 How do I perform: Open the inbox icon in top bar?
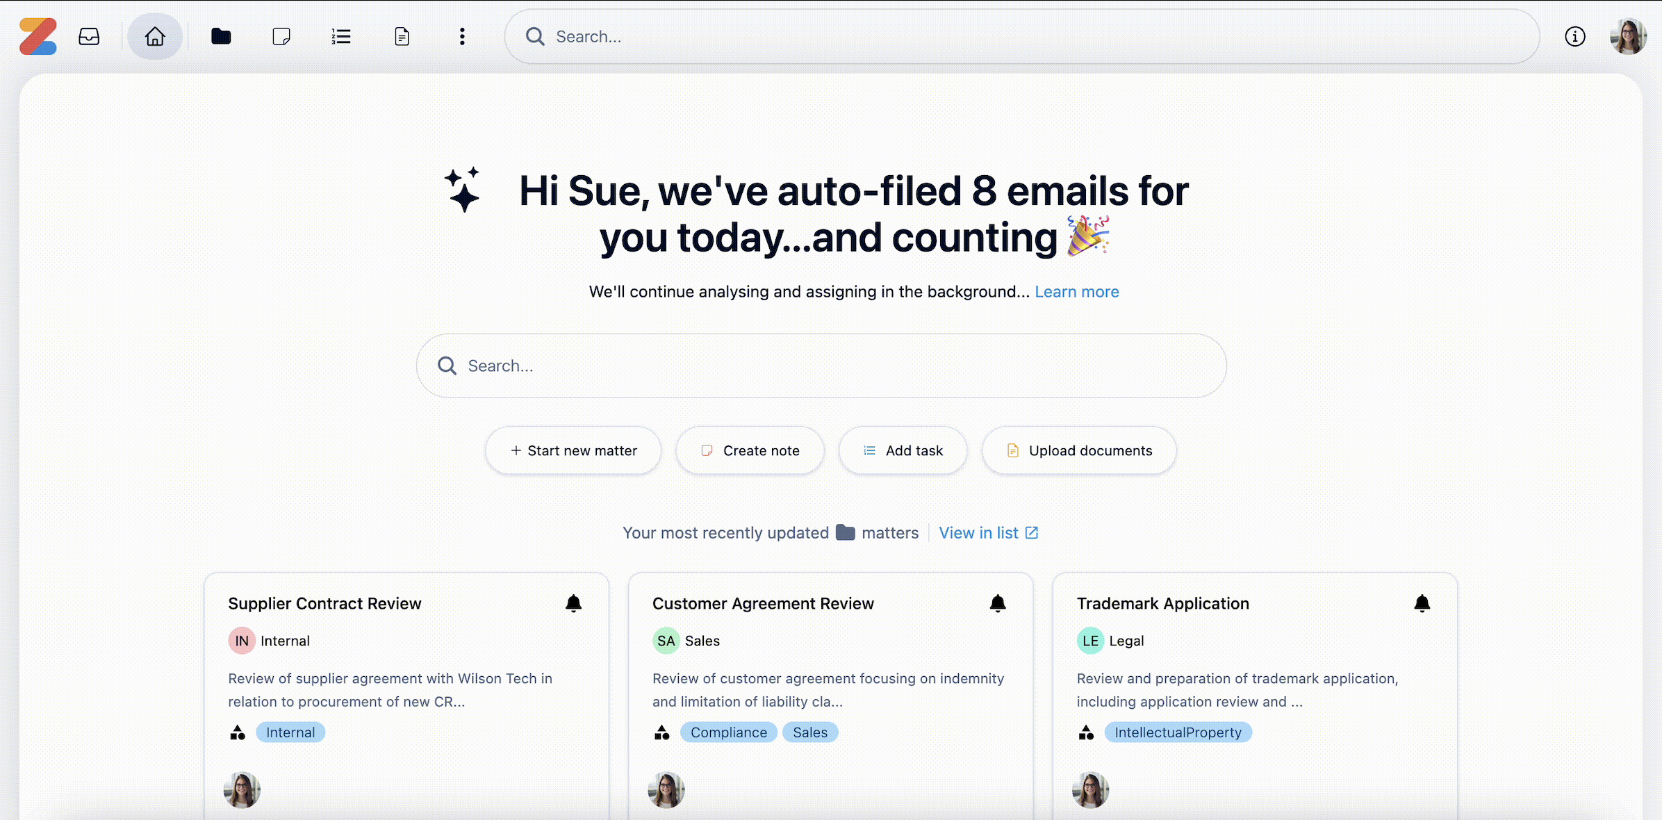coord(89,36)
